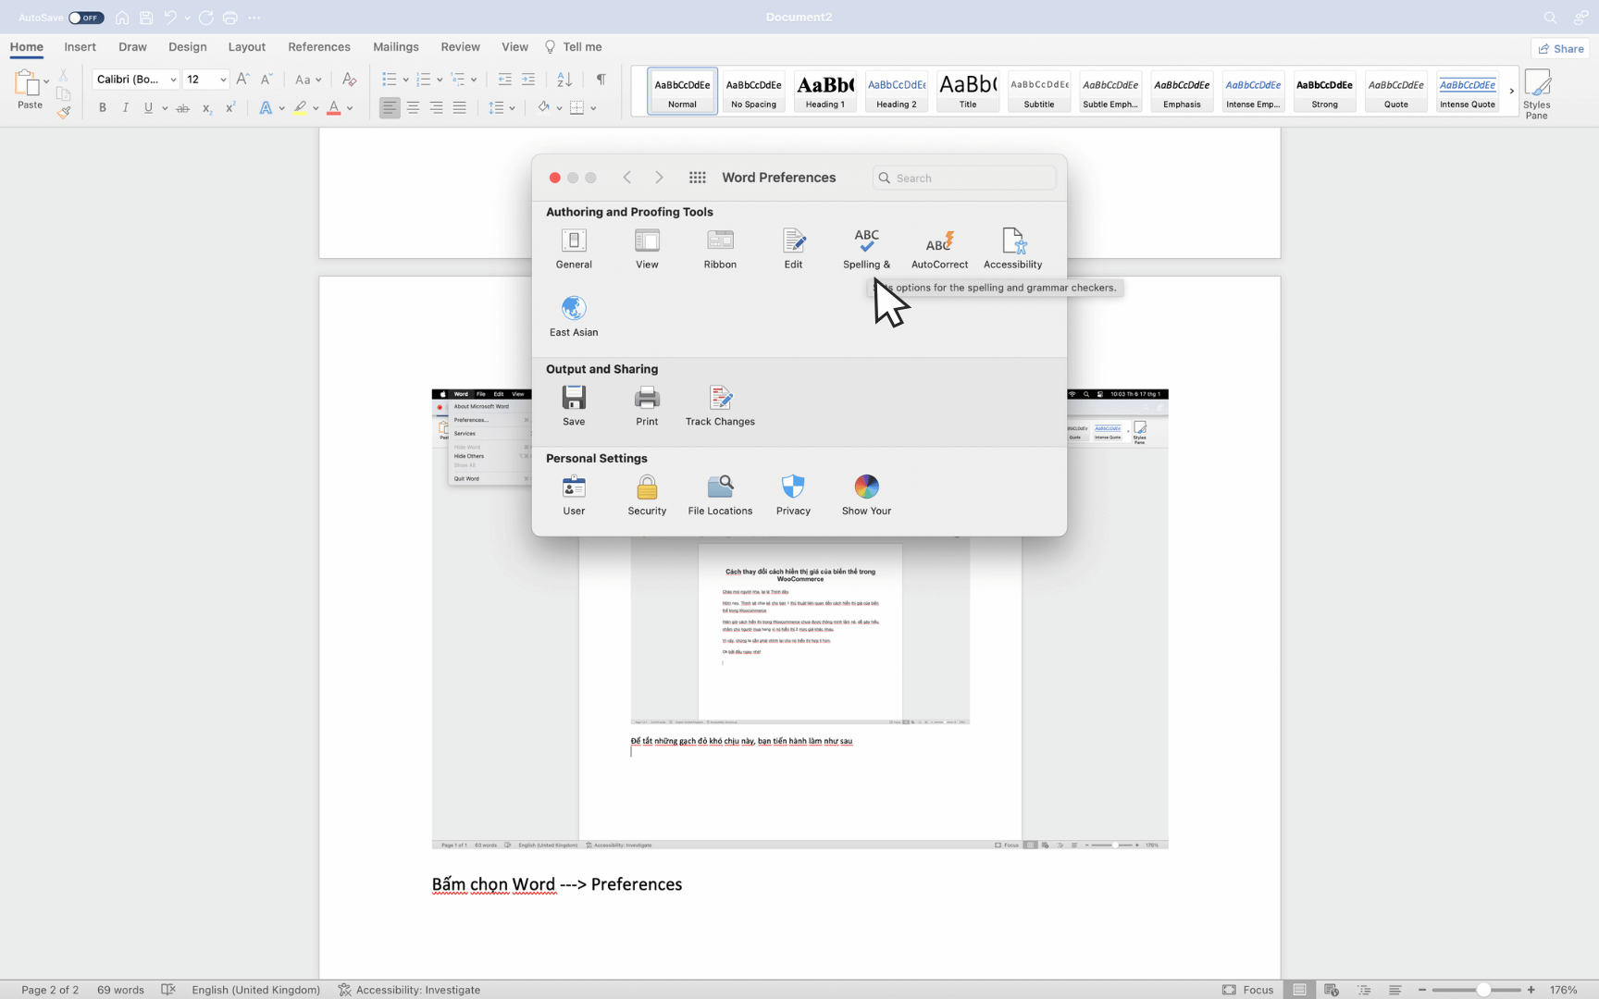Switch to Design tab
Viewport: 1599px width, 999px height.
coord(188,47)
